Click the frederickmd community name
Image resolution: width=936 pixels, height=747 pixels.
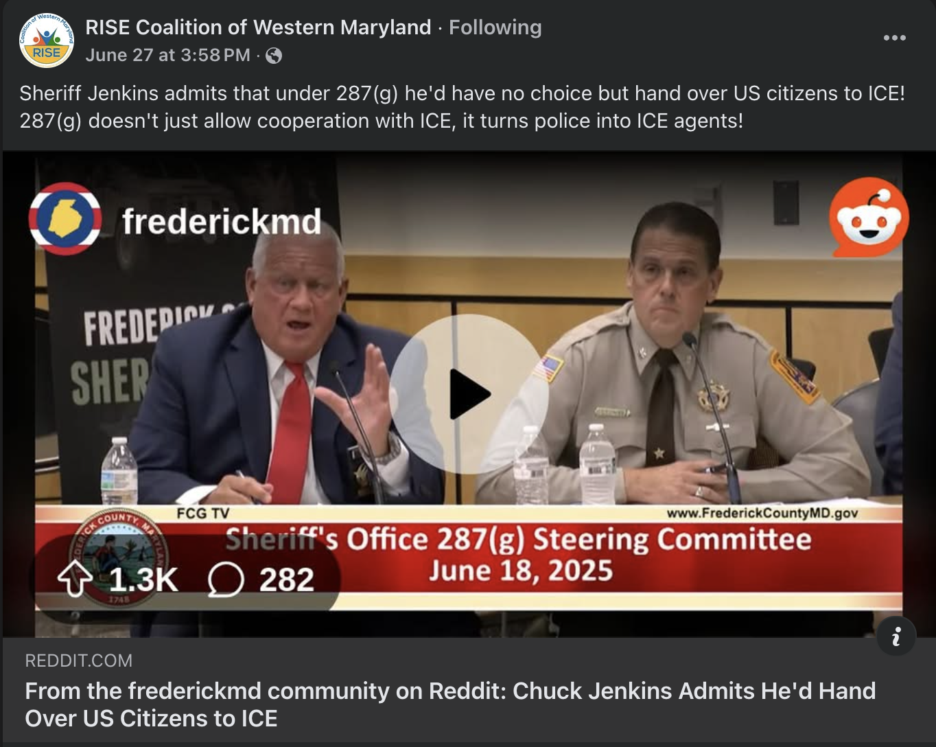pyautogui.click(x=222, y=221)
